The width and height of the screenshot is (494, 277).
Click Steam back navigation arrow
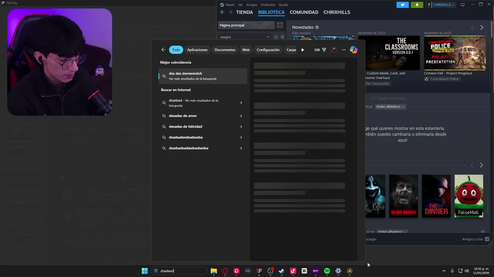[222, 12]
